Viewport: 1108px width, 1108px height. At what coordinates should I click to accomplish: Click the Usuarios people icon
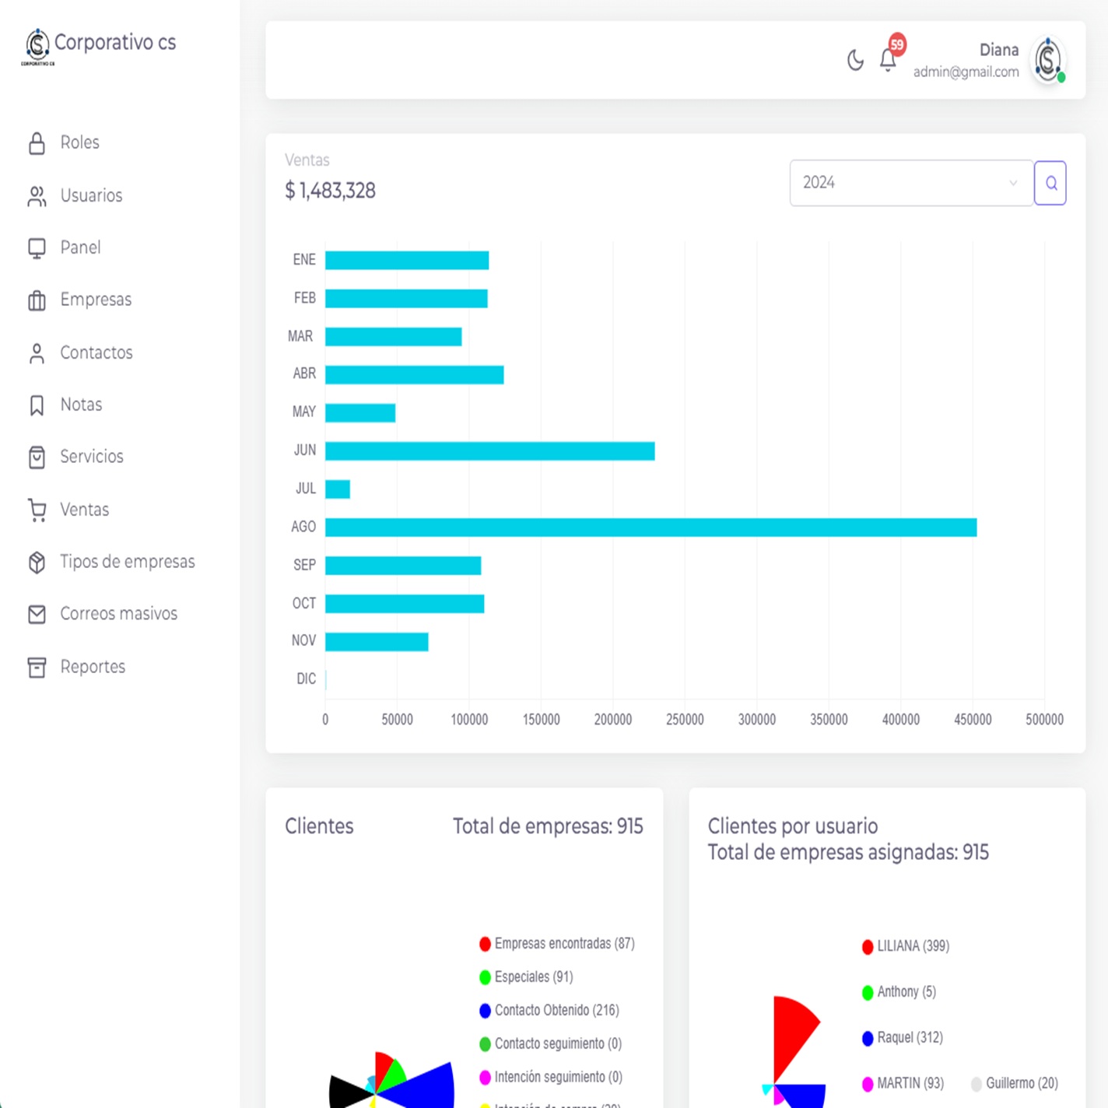pyautogui.click(x=37, y=196)
